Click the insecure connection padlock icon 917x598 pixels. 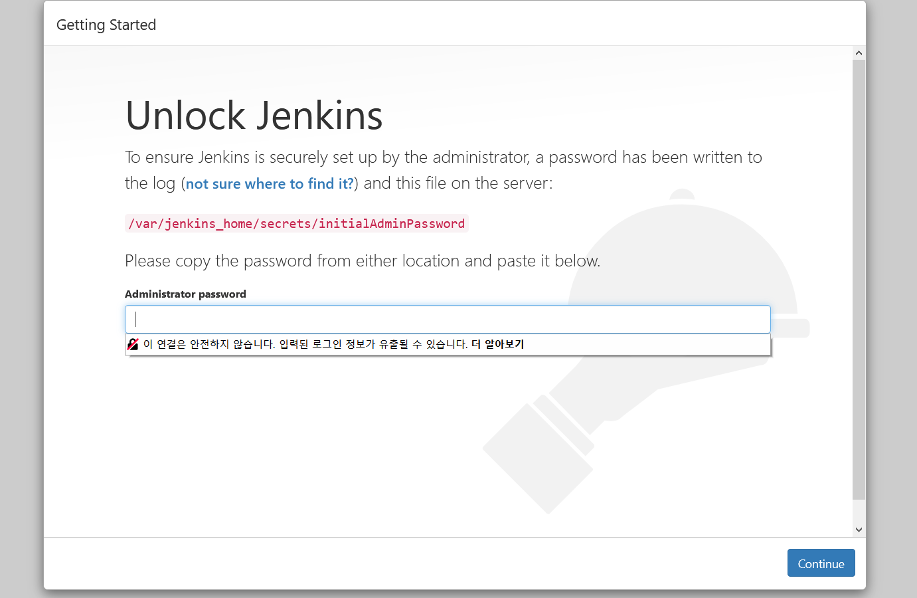click(133, 344)
